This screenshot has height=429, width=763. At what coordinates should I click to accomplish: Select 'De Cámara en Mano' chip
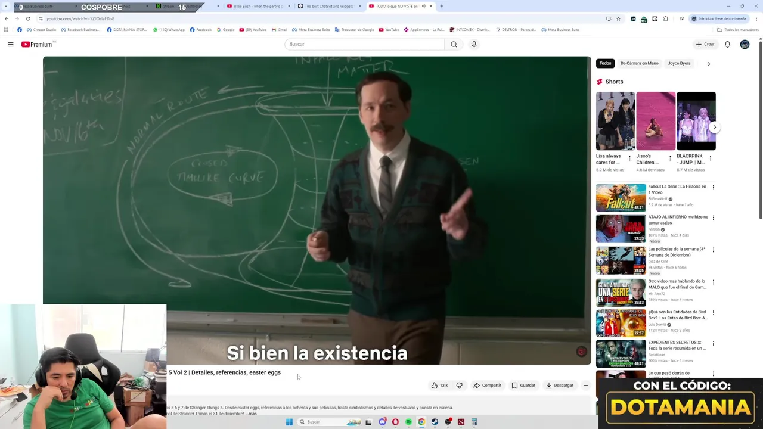(639, 63)
